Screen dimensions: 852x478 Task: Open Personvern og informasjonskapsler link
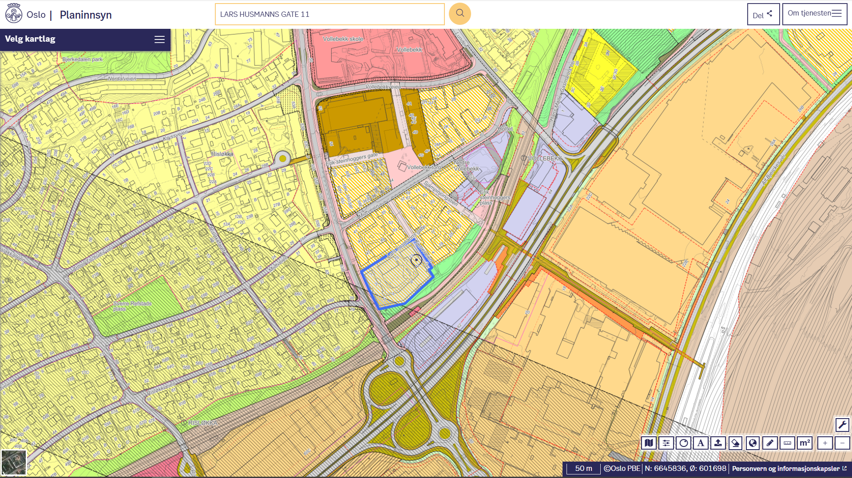(789, 469)
